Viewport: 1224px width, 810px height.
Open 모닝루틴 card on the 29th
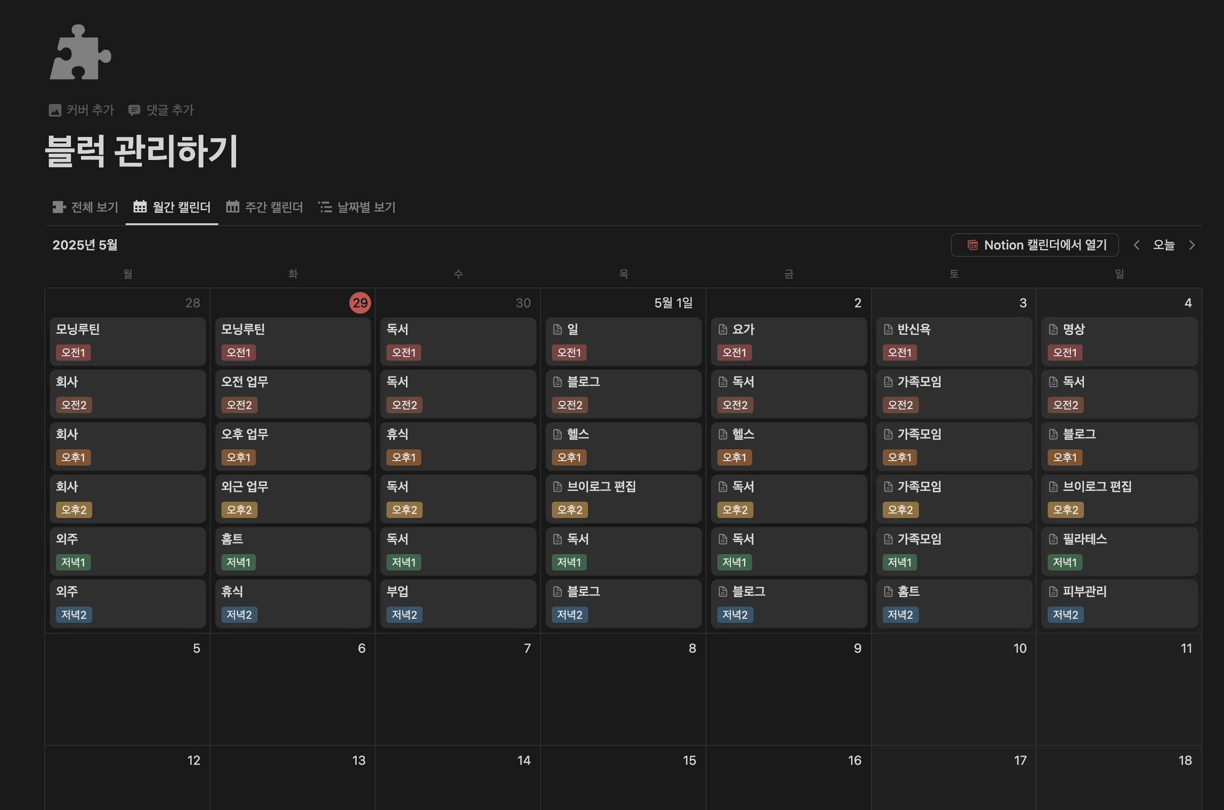point(293,341)
